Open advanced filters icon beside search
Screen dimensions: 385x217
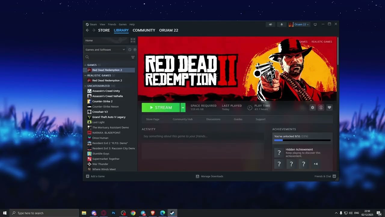(x=133, y=57)
